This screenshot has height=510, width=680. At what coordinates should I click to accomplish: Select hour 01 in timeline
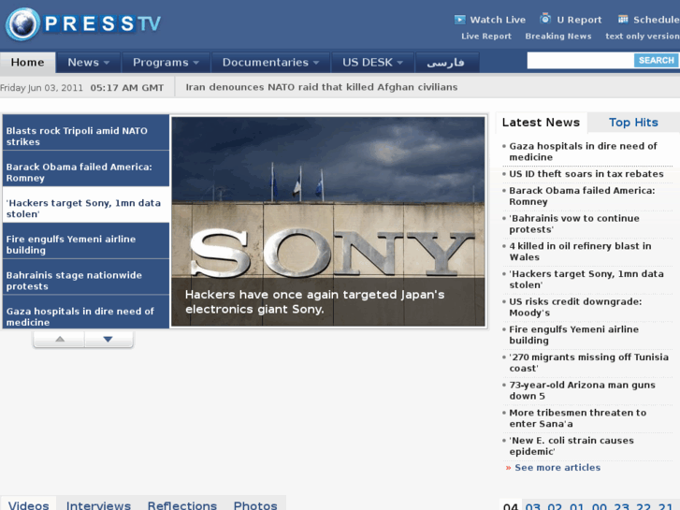coord(577,506)
